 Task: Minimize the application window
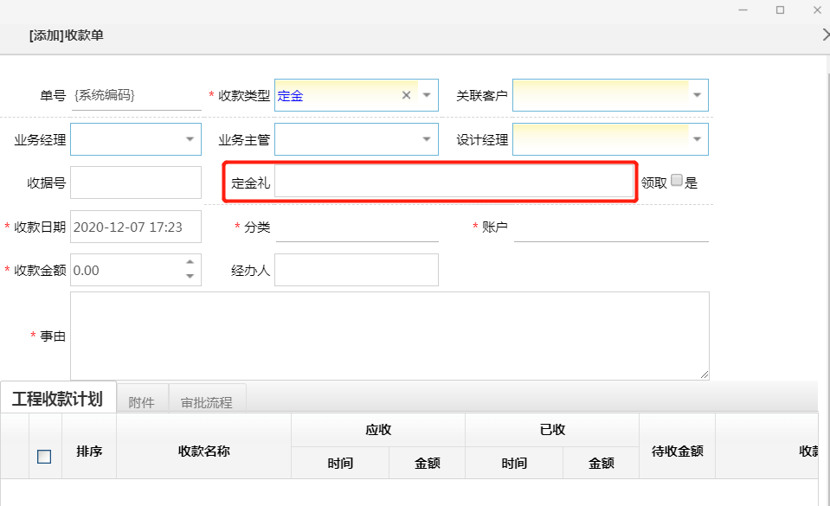click(742, 10)
